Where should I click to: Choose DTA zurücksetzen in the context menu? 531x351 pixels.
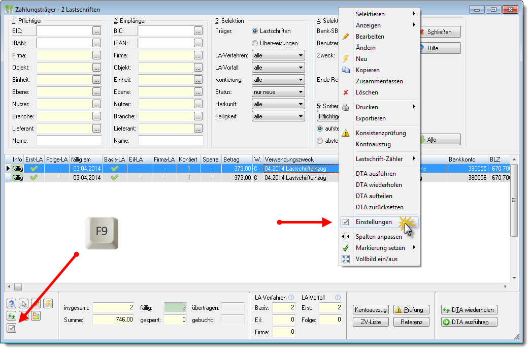pos(379,207)
